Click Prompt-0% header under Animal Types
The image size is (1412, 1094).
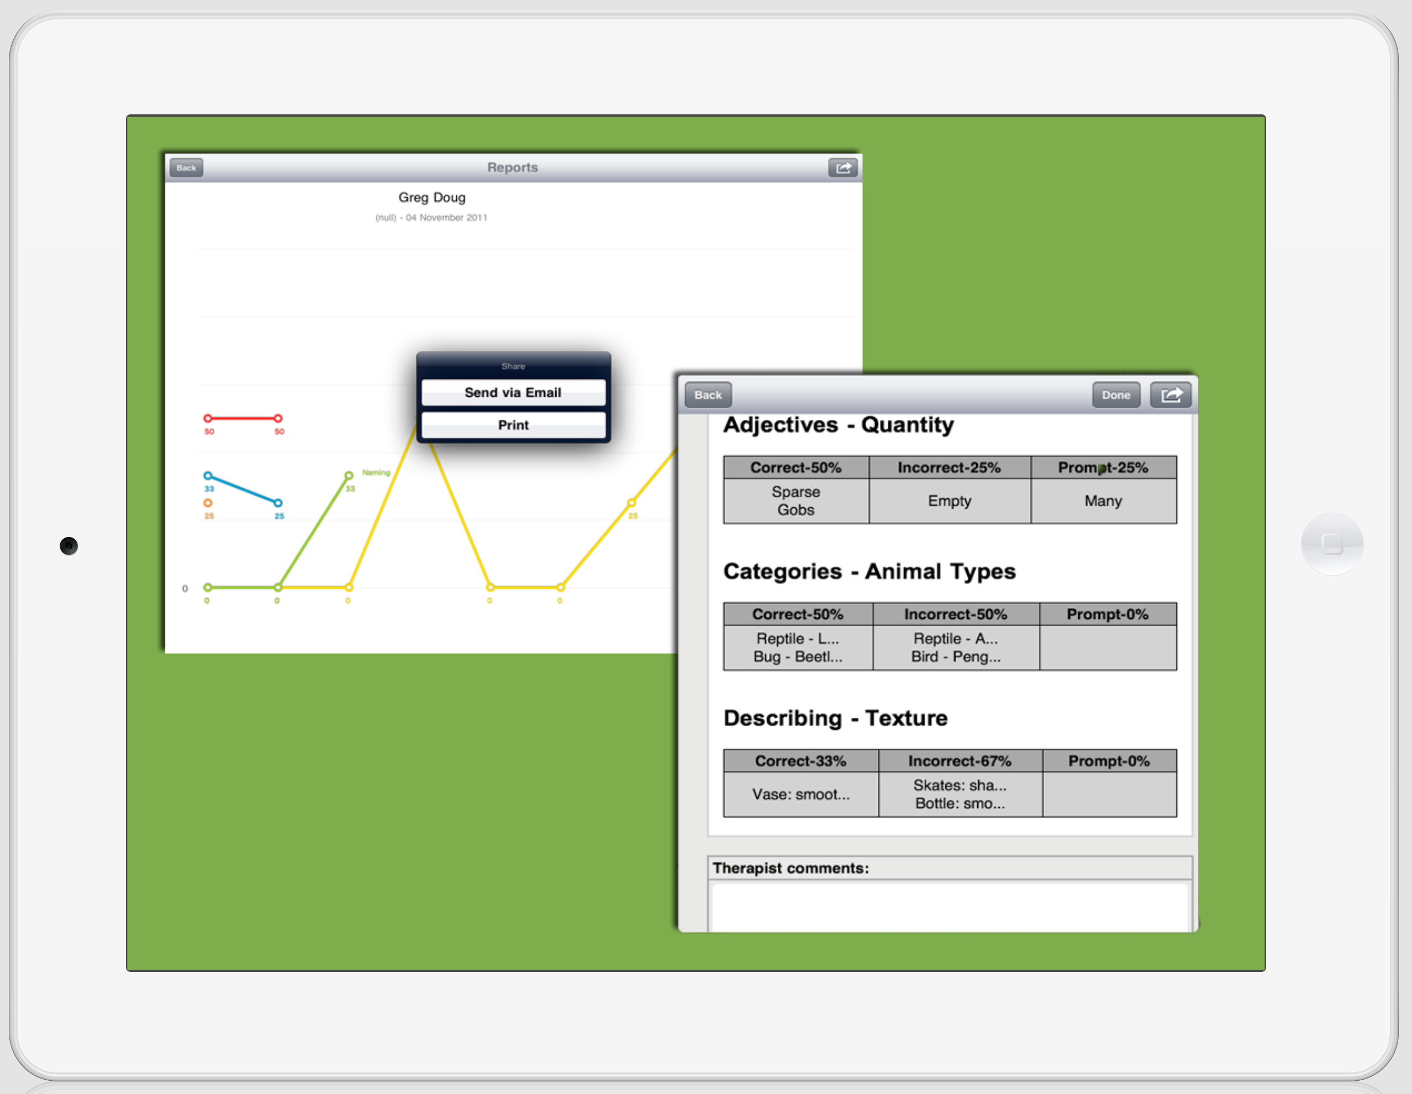point(1107,614)
